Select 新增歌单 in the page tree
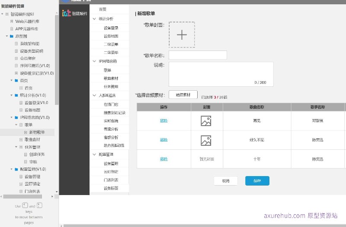The height and width of the screenshot is (227, 346). (x=37, y=132)
